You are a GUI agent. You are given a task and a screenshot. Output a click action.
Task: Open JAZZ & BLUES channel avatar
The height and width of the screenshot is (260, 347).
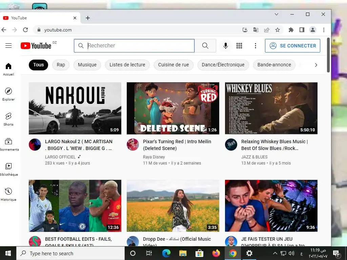tap(231, 145)
